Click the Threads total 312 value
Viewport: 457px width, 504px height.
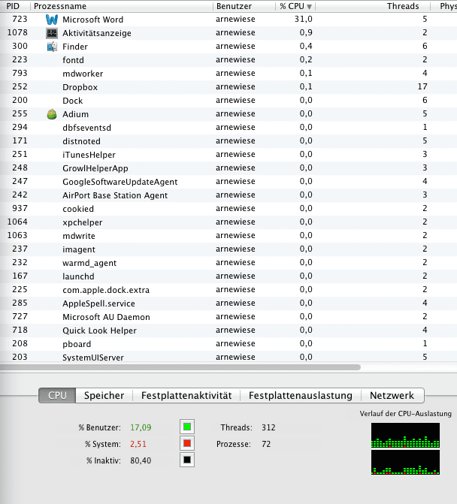pos(268,427)
